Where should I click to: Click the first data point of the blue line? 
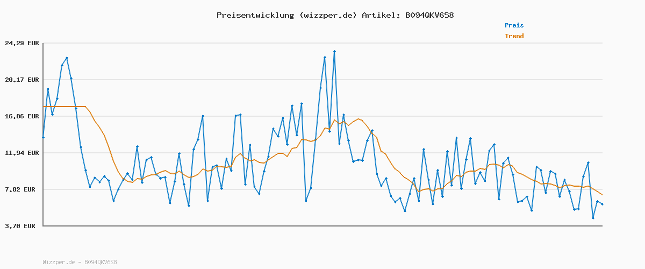click(x=43, y=137)
